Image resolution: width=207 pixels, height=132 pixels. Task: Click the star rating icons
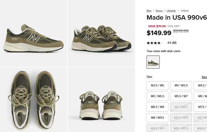click(x=155, y=43)
